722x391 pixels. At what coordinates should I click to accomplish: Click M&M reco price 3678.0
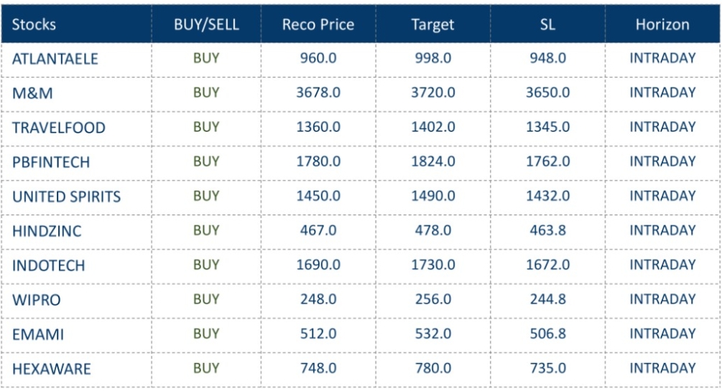318,93
